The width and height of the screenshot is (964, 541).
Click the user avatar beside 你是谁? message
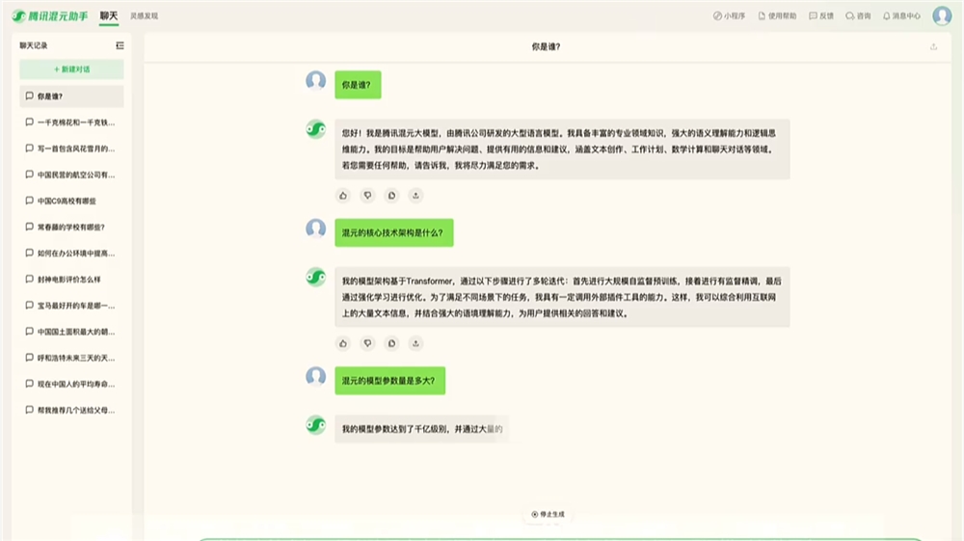316,81
